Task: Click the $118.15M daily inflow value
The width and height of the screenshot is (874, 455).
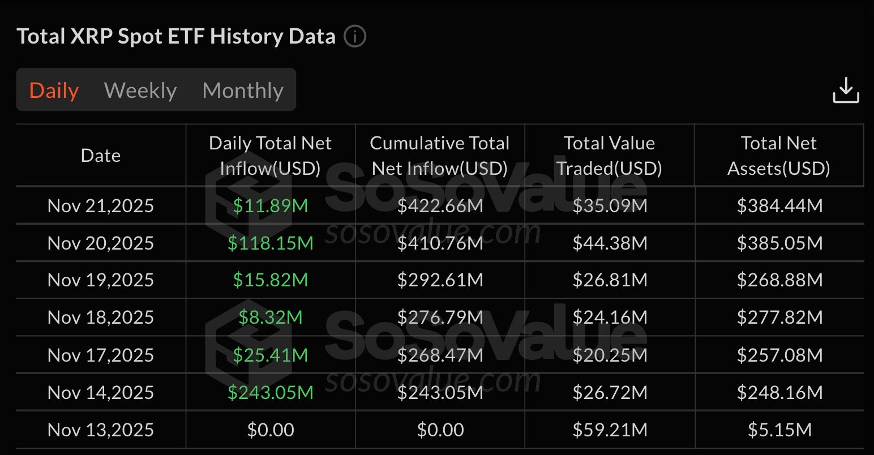Action: pyautogui.click(x=271, y=243)
